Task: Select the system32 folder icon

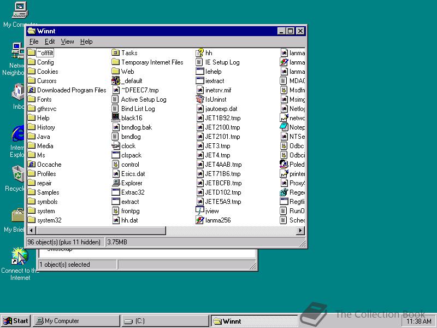Action: click(x=32, y=220)
